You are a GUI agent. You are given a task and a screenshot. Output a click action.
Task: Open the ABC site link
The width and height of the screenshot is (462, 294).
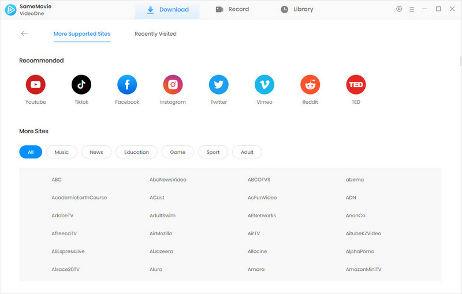click(x=57, y=180)
